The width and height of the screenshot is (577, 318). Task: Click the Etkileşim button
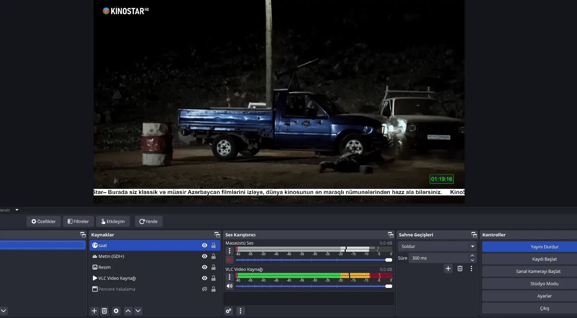(x=113, y=221)
